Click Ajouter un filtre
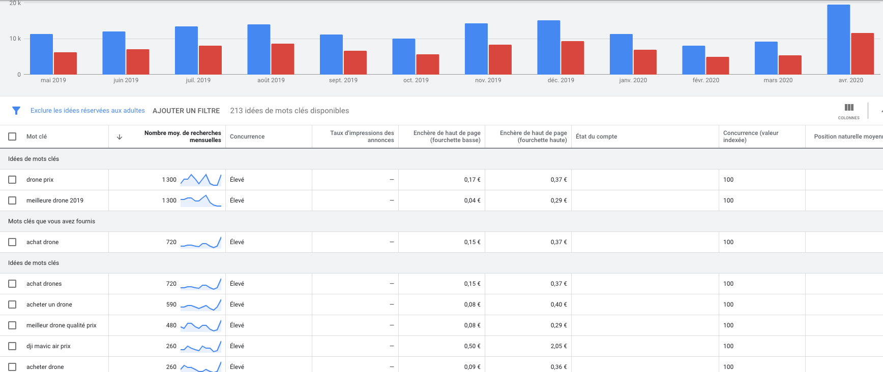The image size is (883, 372). [186, 111]
